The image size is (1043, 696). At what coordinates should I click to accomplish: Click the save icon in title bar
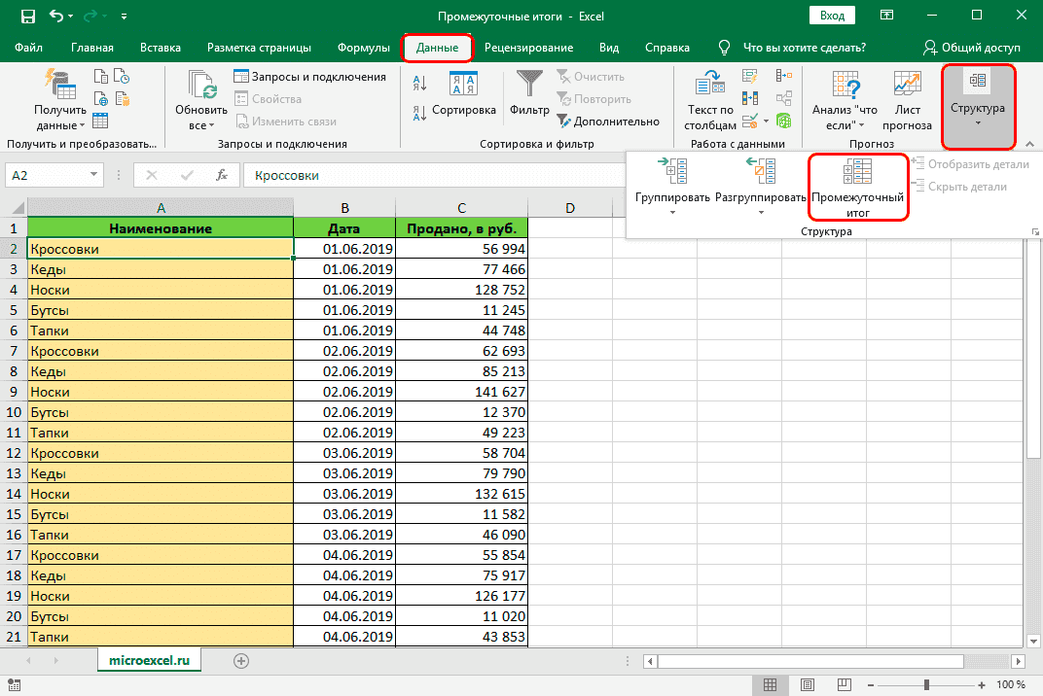[27, 17]
